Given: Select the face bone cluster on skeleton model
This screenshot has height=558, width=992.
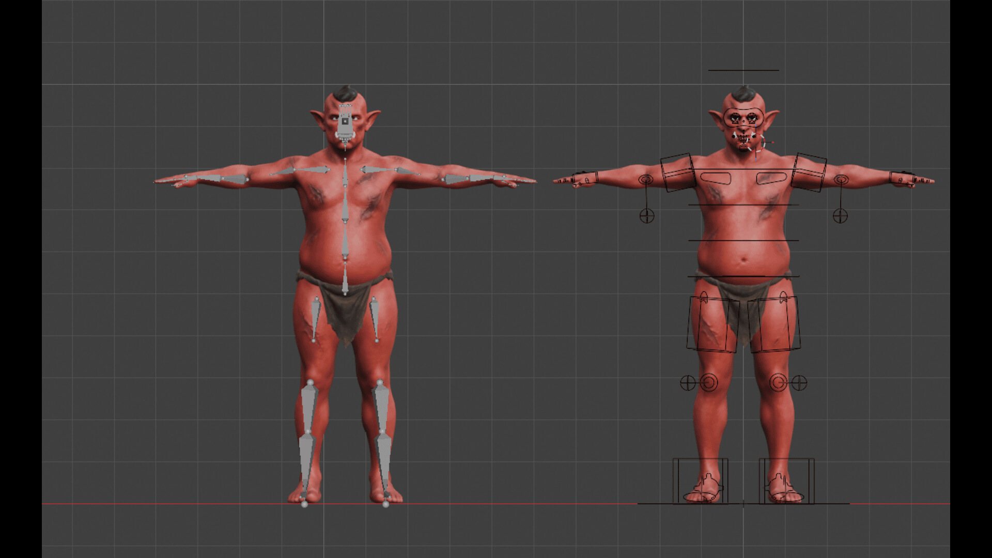Looking at the screenshot, I should pyautogui.click(x=345, y=124).
